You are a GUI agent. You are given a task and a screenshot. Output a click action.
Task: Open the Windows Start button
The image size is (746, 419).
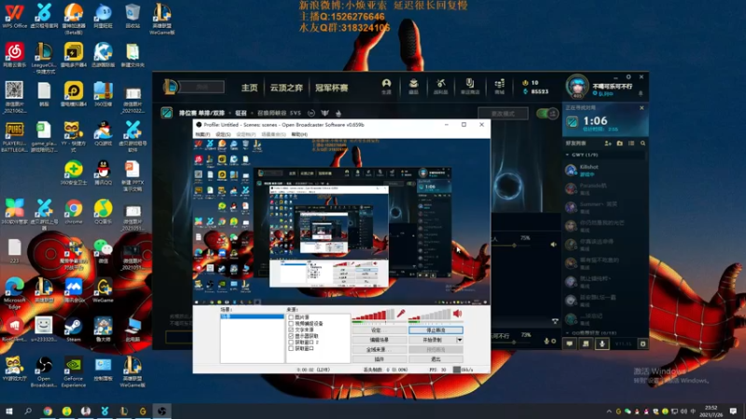8,412
